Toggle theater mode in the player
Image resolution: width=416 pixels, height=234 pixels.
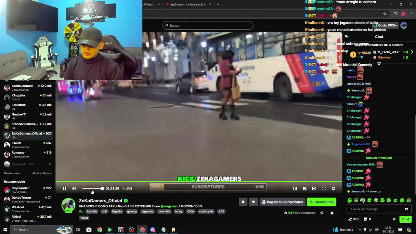point(314,188)
